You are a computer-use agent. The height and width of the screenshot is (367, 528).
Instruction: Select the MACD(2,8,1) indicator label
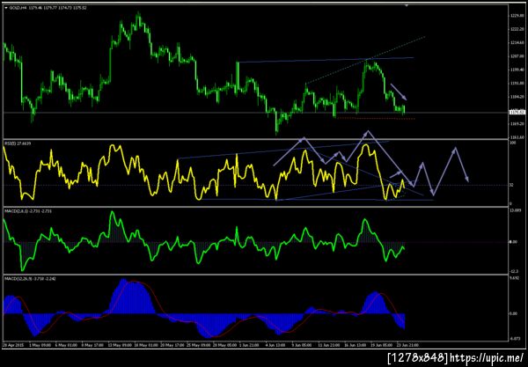point(28,211)
